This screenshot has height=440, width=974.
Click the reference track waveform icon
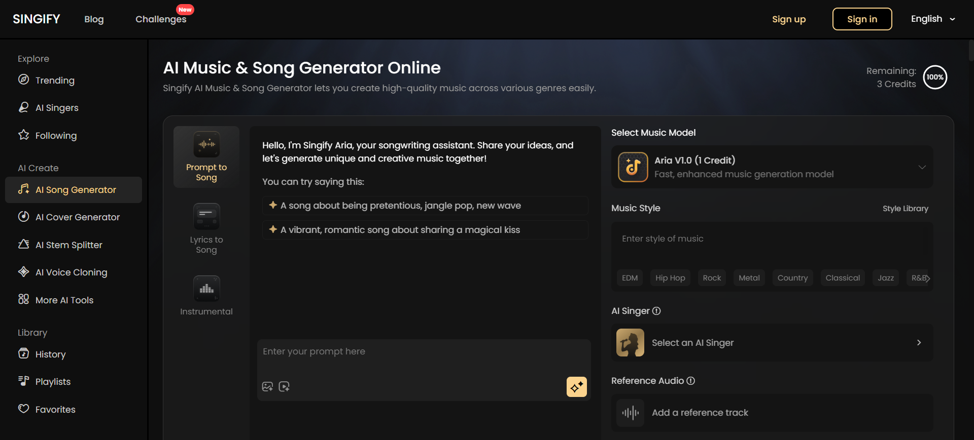click(x=631, y=413)
